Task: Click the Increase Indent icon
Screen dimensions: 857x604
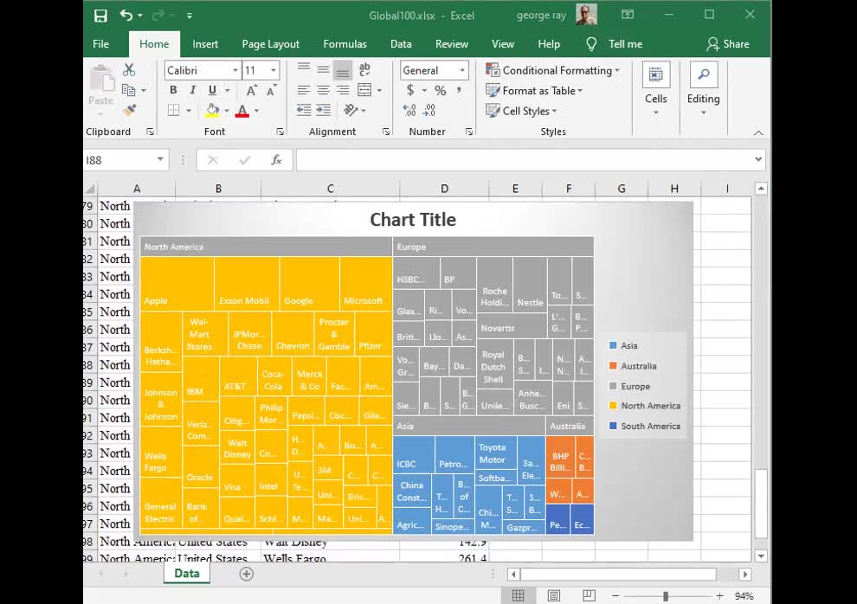Action: pos(324,110)
